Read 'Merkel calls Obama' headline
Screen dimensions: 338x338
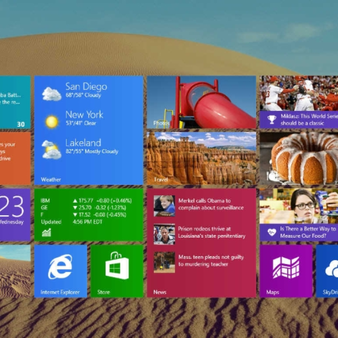click(211, 204)
